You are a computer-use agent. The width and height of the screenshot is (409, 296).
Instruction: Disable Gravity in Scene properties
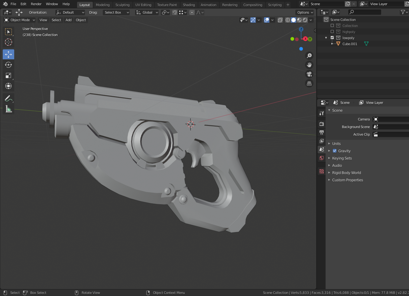[x=334, y=151]
